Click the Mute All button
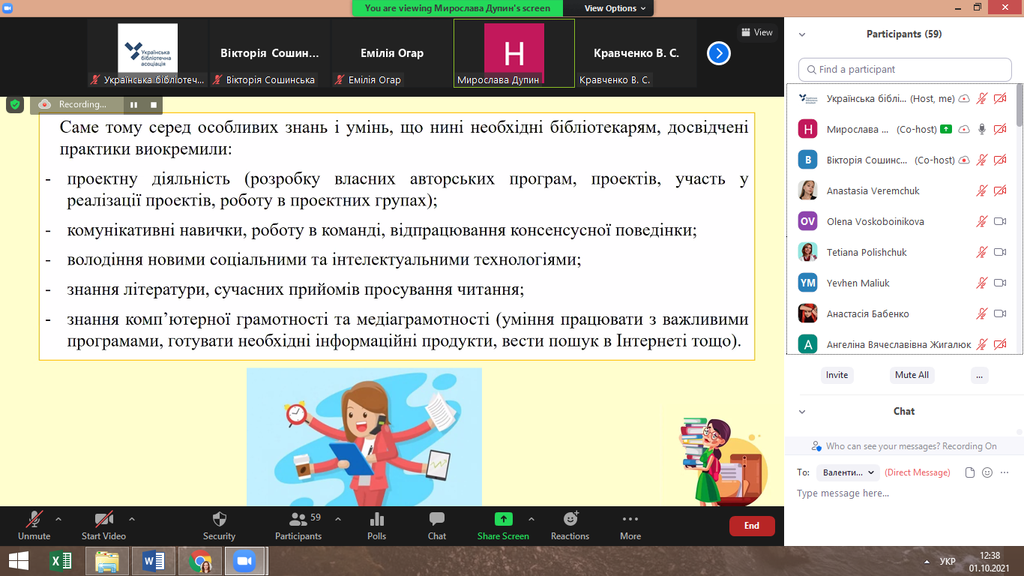1024x576 pixels. pyautogui.click(x=912, y=375)
